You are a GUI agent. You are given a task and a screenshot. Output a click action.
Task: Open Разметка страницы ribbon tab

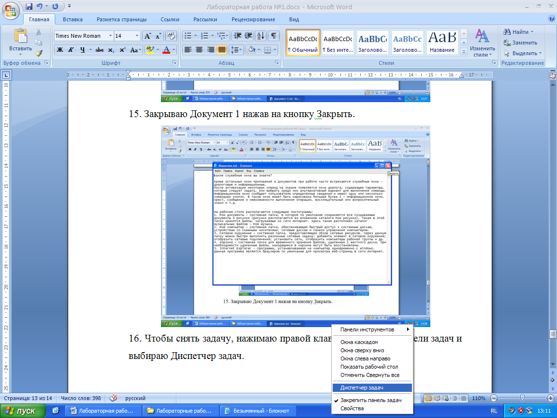tap(121, 19)
